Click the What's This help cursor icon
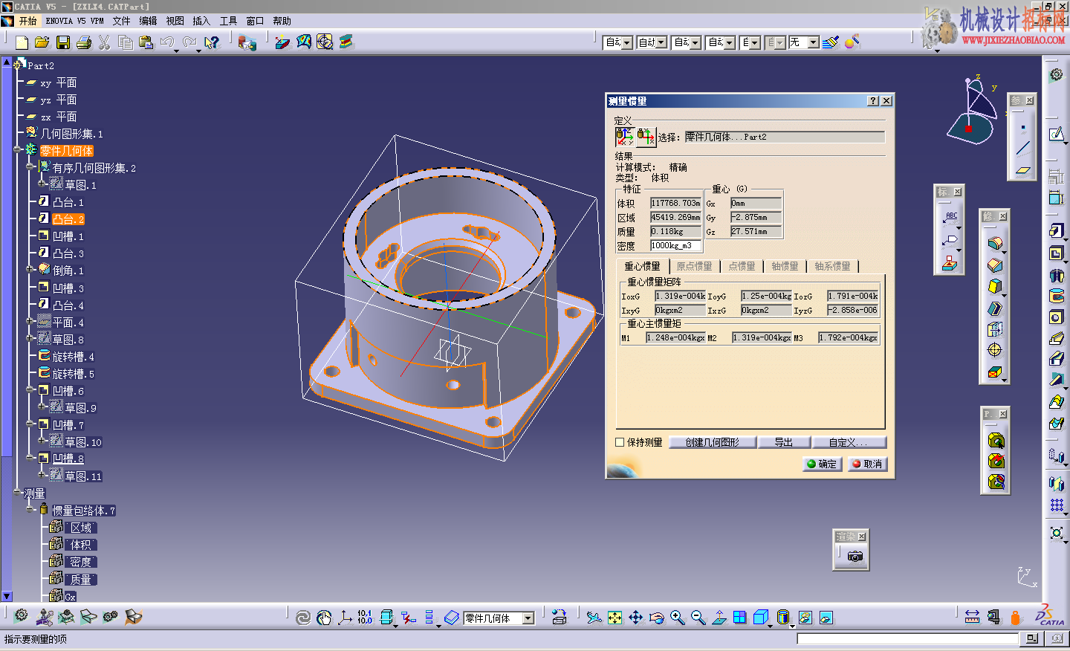This screenshot has height=651, width=1070. [212, 42]
